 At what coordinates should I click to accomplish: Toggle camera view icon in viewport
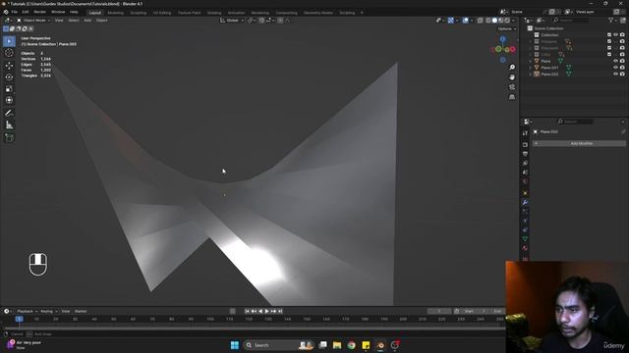pos(512,87)
